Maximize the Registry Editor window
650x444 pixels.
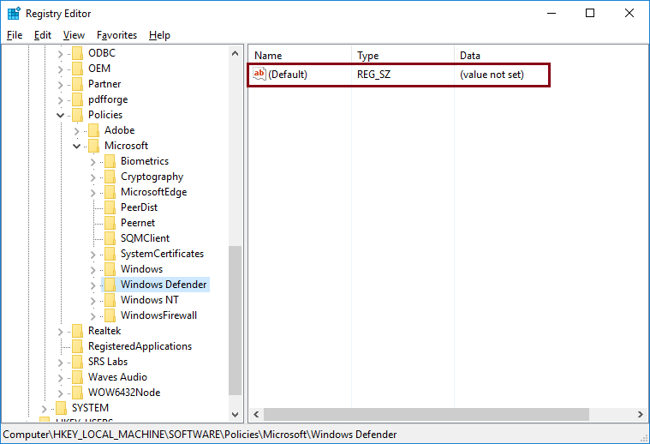click(x=590, y=13)
